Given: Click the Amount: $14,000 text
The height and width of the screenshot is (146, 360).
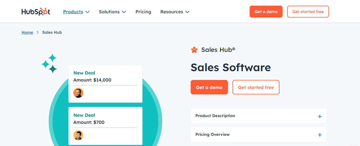Looking at the screenshot, I should click(92, 80).
